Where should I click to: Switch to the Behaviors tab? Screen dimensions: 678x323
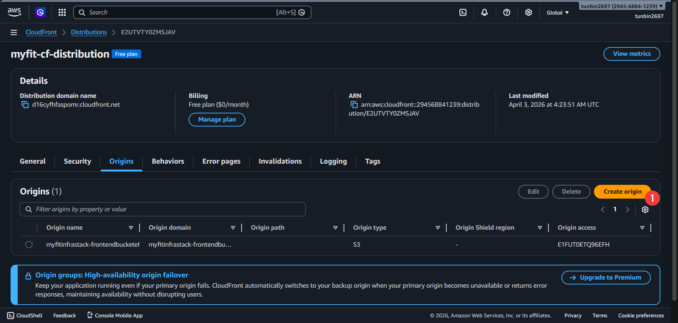(168, 161)
